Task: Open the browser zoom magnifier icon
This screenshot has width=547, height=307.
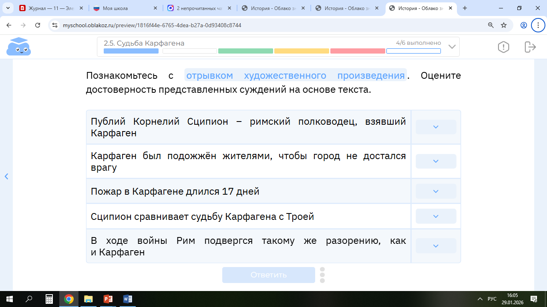Action: 491,25
